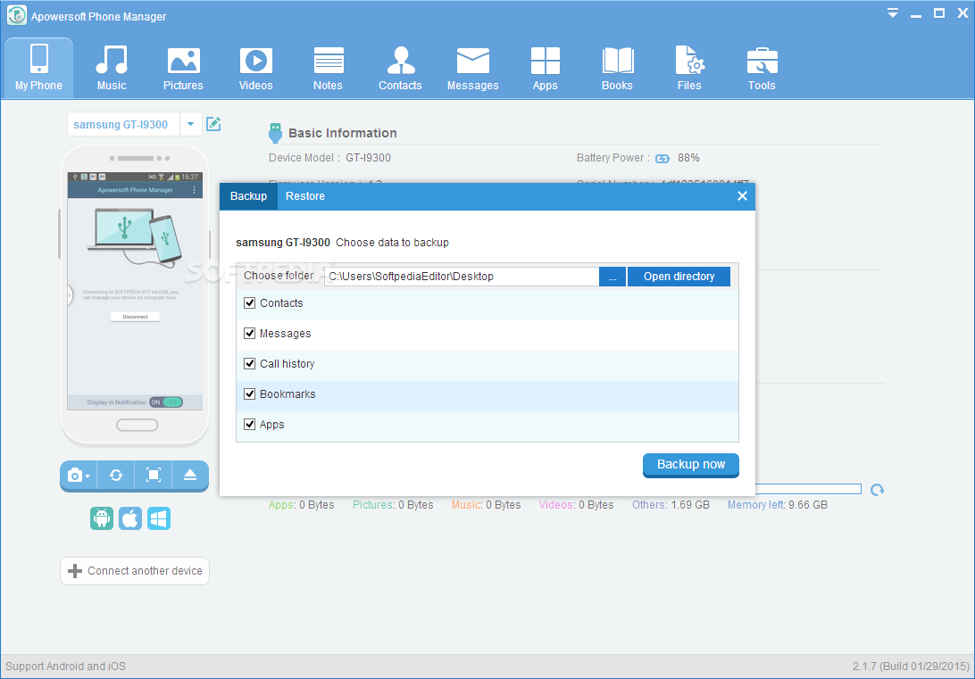Click the phone screen preview

coord(135,292)
